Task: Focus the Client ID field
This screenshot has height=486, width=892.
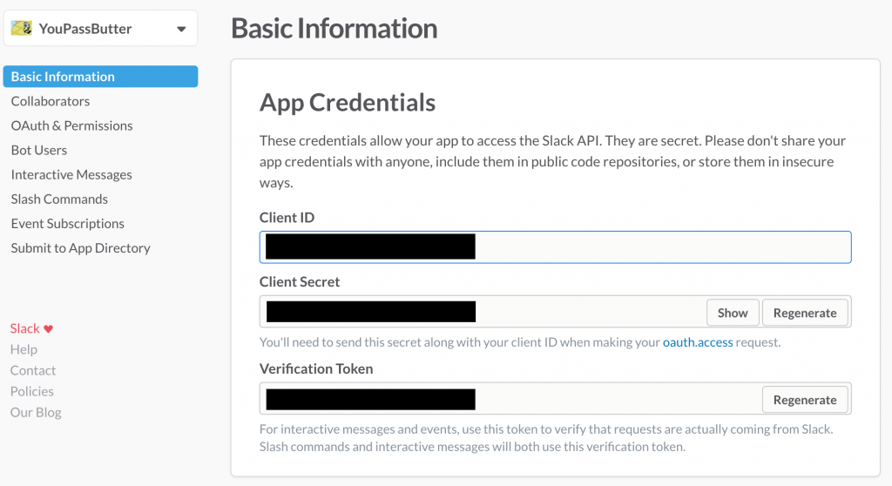Action: [555, 247]
